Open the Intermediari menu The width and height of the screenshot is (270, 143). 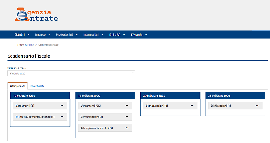(91, 34)
